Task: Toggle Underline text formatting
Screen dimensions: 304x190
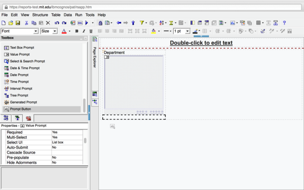Action: click(x=90, y=31)
